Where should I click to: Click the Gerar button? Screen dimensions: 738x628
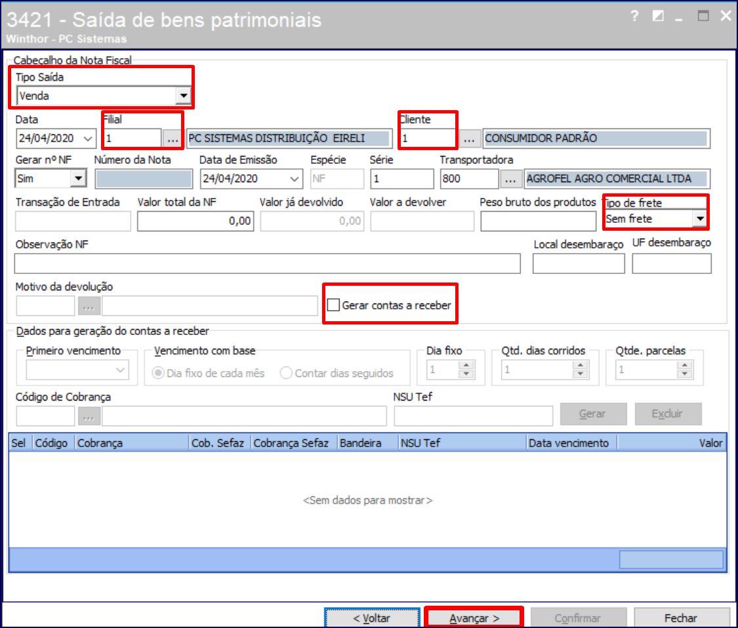(x=592, y=414)
